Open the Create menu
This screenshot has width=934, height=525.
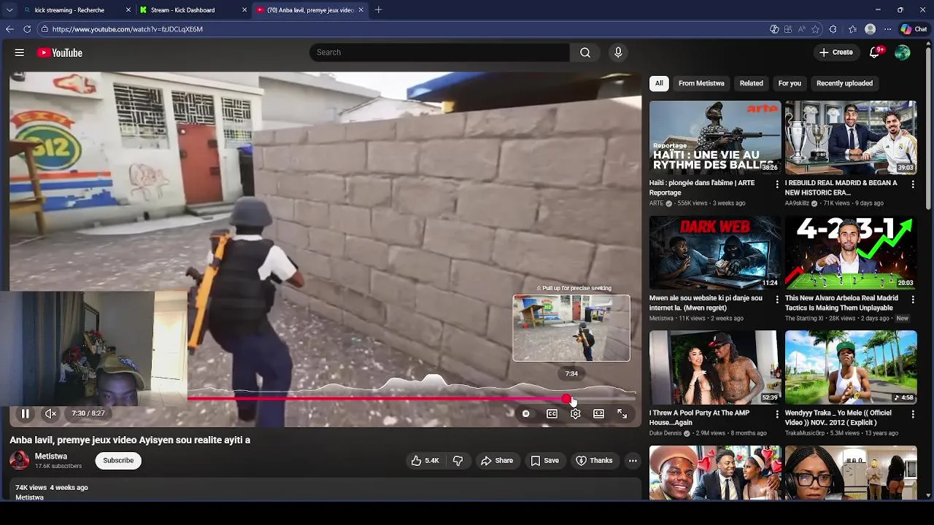tap(835, 52)
